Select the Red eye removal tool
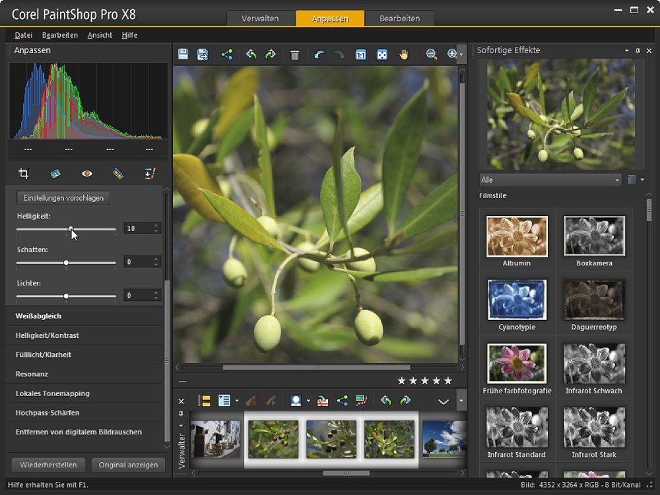 pyautogui.click(x=86, y=174)
